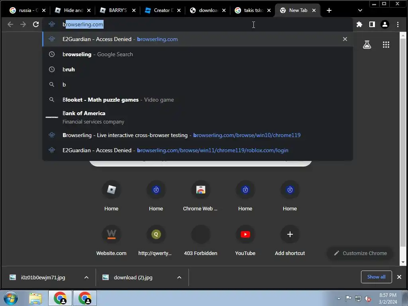Screen dimensions: 408x306
Task: Click the page scrollbar down arrow
Action: click(403, 262)
